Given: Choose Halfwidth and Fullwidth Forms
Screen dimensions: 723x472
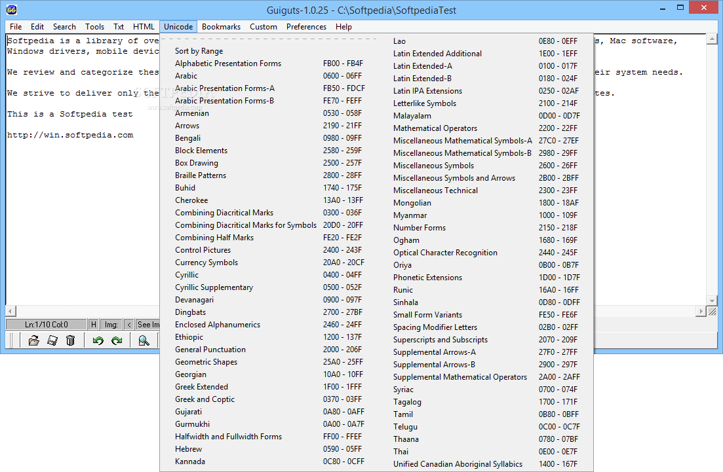Looking at the screenshot, I should (271, 437).
